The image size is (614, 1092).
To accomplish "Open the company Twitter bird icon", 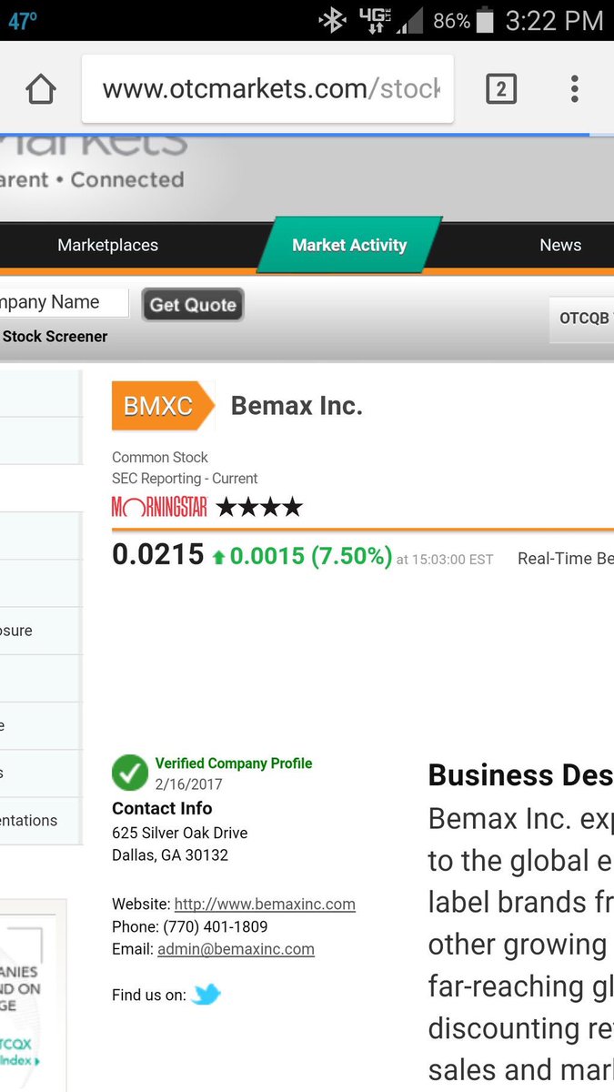I will pos(206,995).
